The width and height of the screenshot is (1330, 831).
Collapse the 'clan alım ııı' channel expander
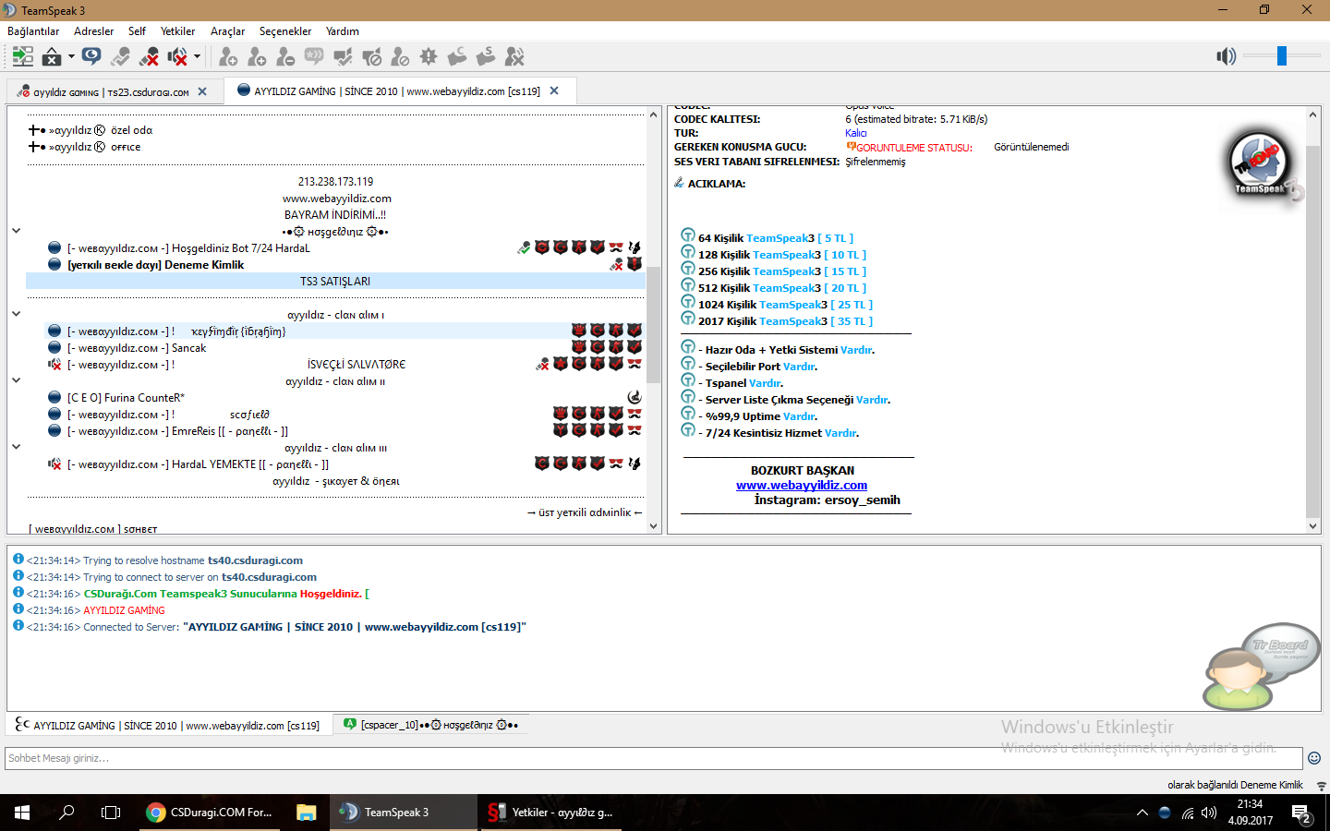click(x=16, y=447)
